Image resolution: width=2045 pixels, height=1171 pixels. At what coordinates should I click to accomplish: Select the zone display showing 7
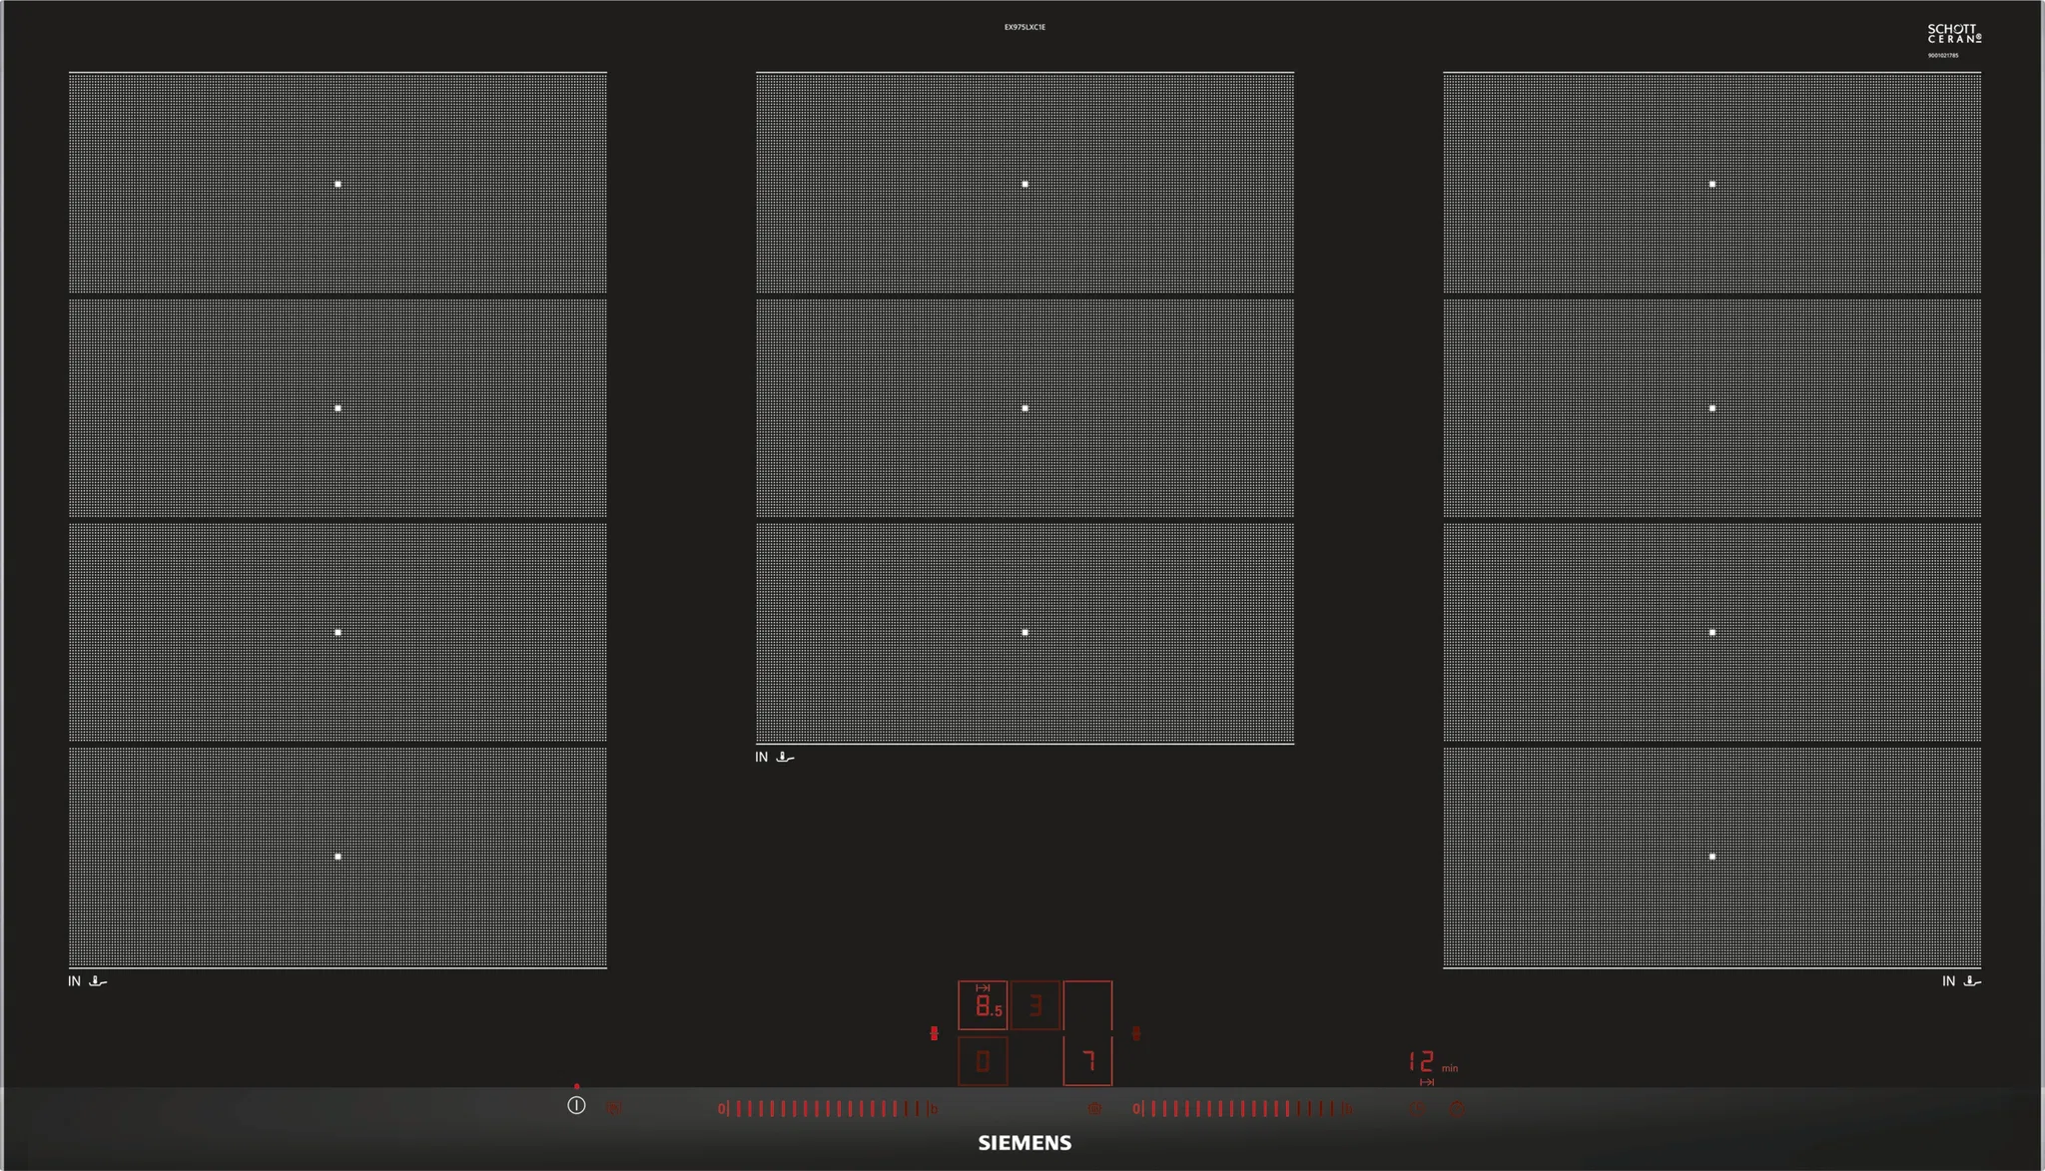[1087, 1061]
